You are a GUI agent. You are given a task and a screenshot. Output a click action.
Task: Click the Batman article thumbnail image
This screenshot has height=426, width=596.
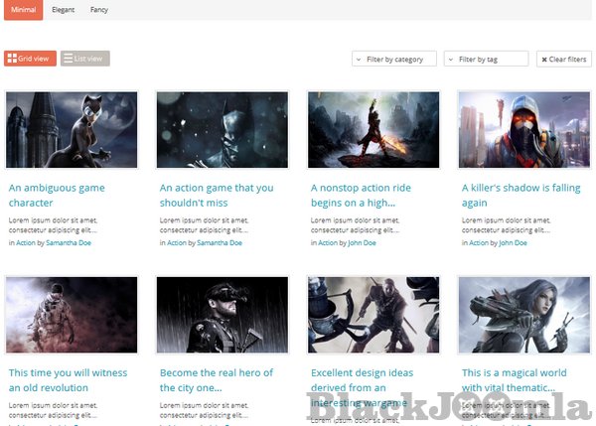point(223,130)
